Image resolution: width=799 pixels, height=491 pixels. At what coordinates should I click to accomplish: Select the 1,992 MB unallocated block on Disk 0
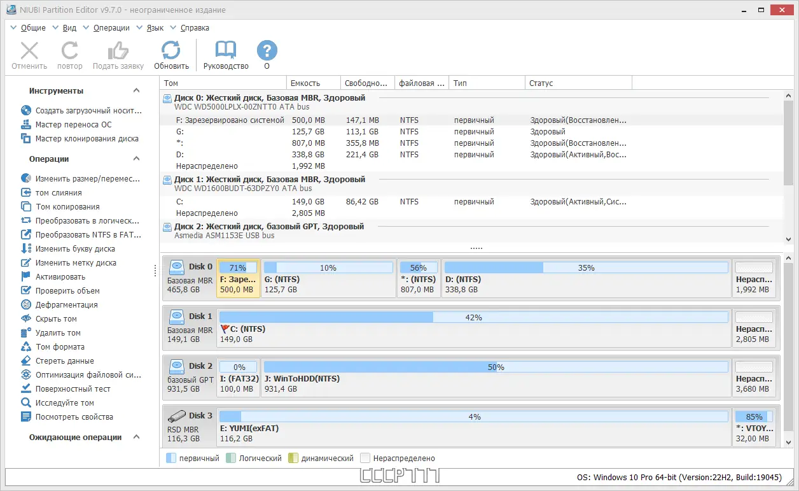754,278
